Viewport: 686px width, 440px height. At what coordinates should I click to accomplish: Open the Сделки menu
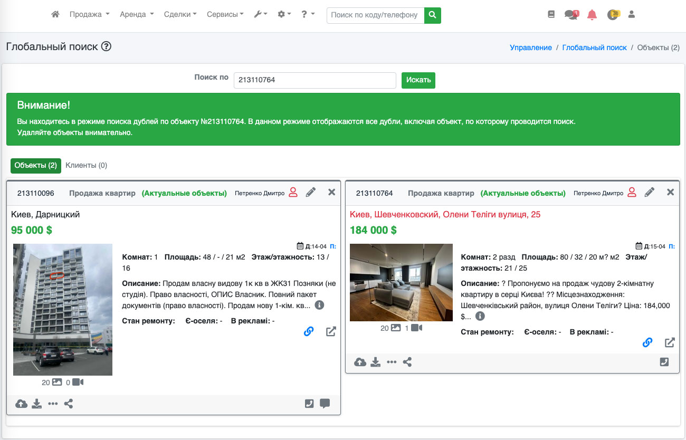[x=180, y=15]
